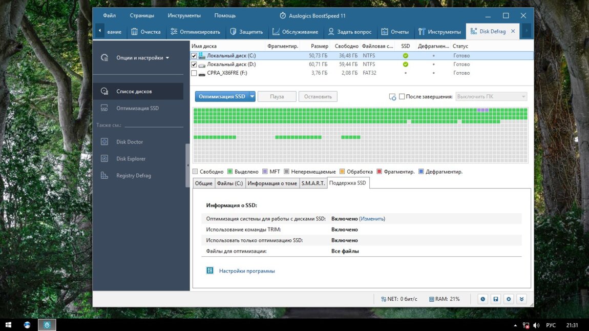The image size is (589, 331).
Task: Expand the Оптимизация SSD button dropdown arrow
Action: tap(252, 96)
